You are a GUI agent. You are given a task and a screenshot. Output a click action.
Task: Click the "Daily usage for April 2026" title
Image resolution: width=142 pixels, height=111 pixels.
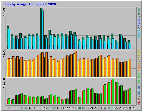[31, 4]
